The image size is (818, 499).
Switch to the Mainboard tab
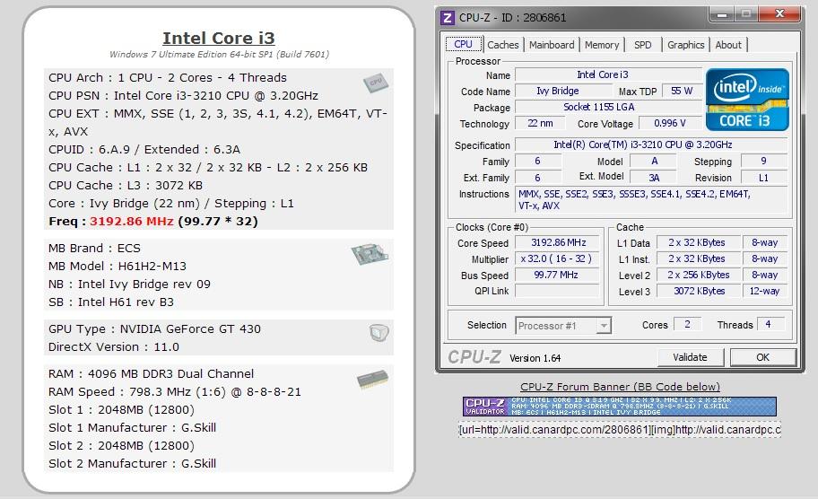[x=552, y=45]
